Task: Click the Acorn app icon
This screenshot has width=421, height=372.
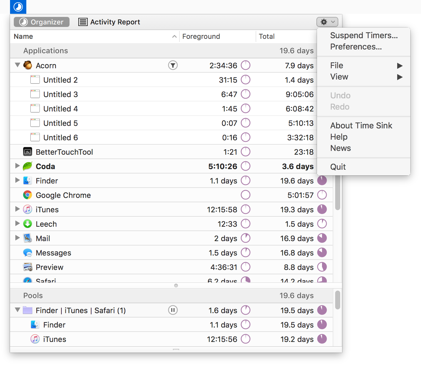Action: pos(28,65)
